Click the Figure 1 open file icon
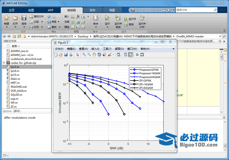This screenshot has width=229, height=160. 61,55
